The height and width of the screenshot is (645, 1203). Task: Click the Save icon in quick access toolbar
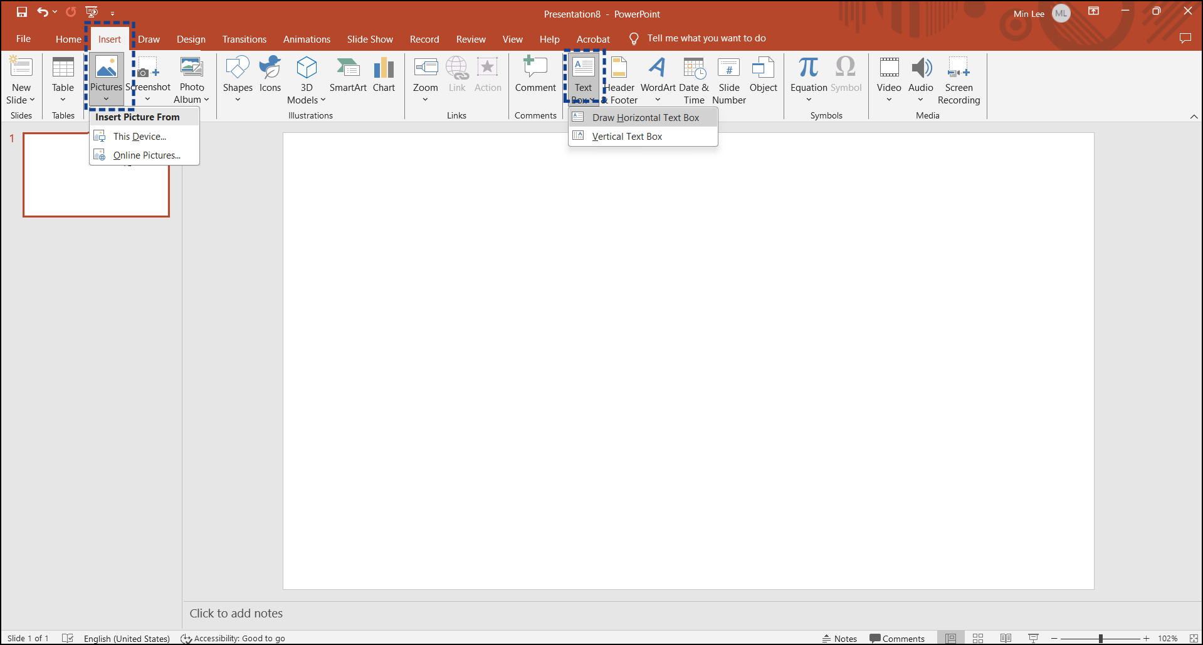(x=22, y=12)
